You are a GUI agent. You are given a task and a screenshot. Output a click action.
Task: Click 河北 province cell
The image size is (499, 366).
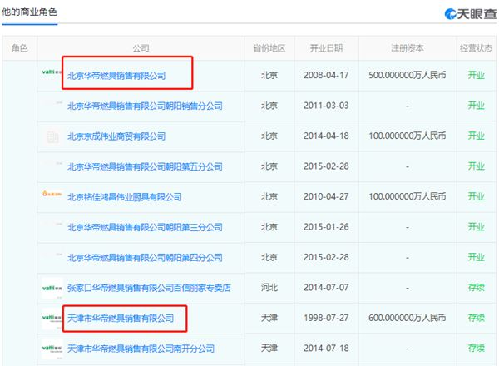point(269,287)
